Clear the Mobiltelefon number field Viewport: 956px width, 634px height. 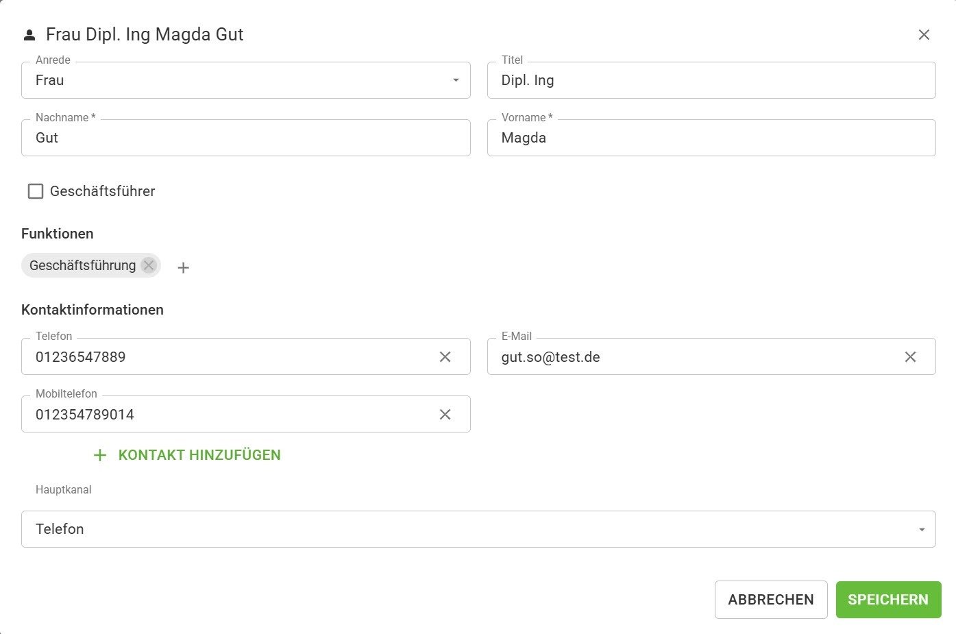[x=445, y=414]
